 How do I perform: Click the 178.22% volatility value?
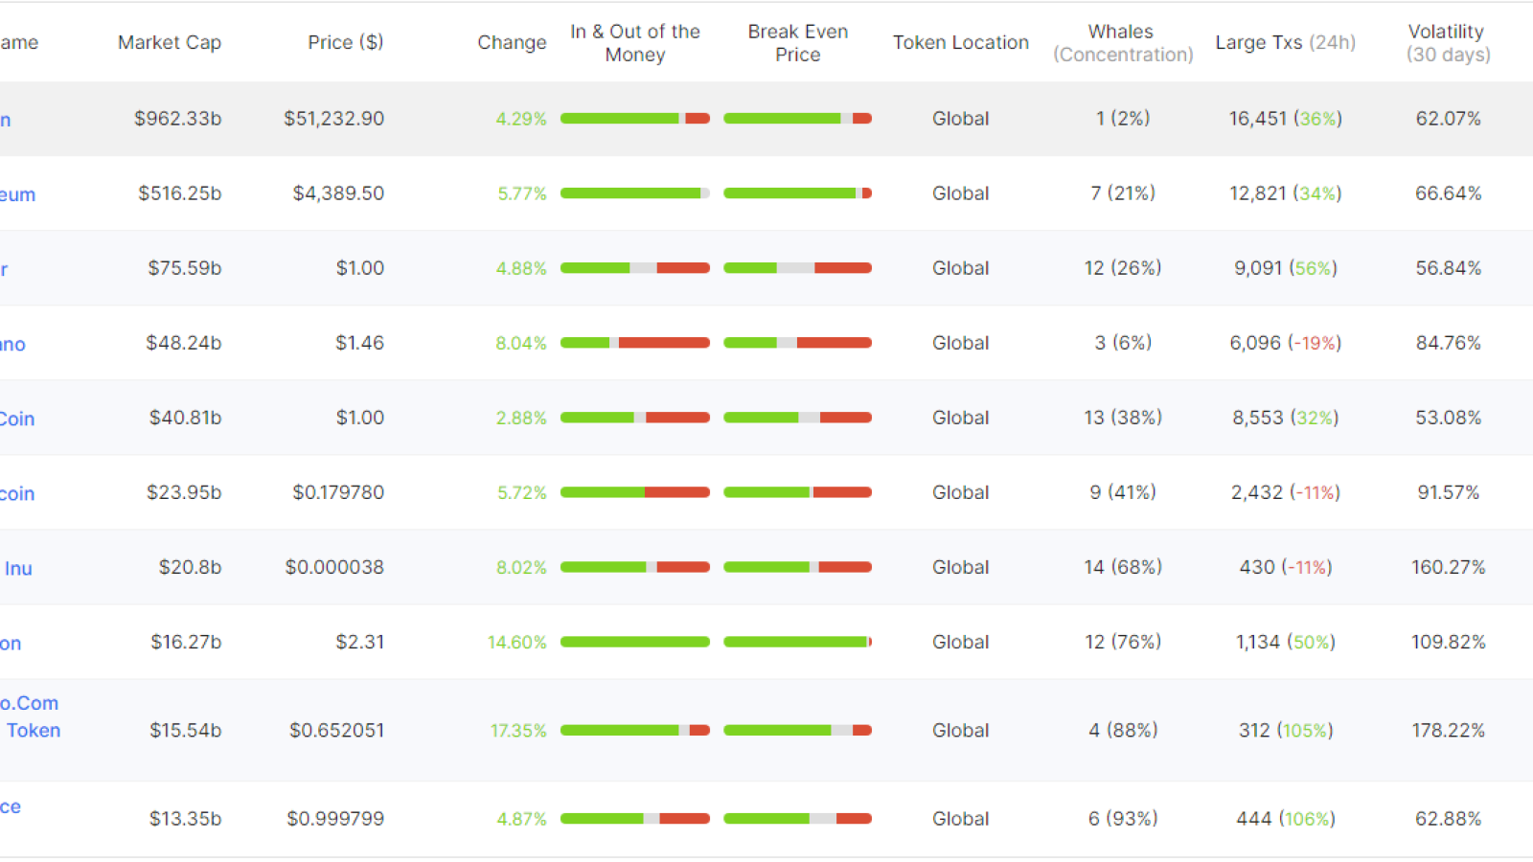[1448, 730]
